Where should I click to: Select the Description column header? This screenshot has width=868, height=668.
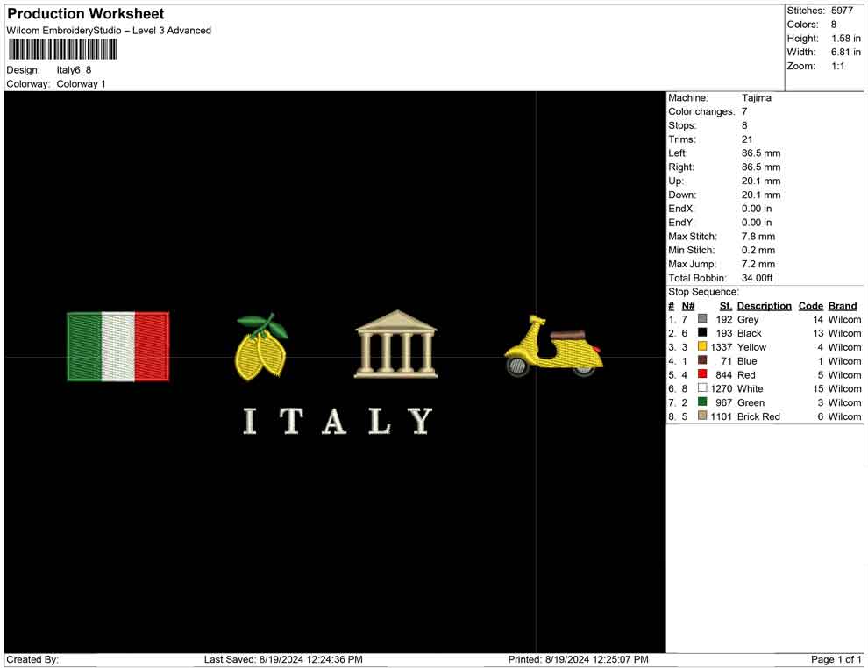pos(764,305)
